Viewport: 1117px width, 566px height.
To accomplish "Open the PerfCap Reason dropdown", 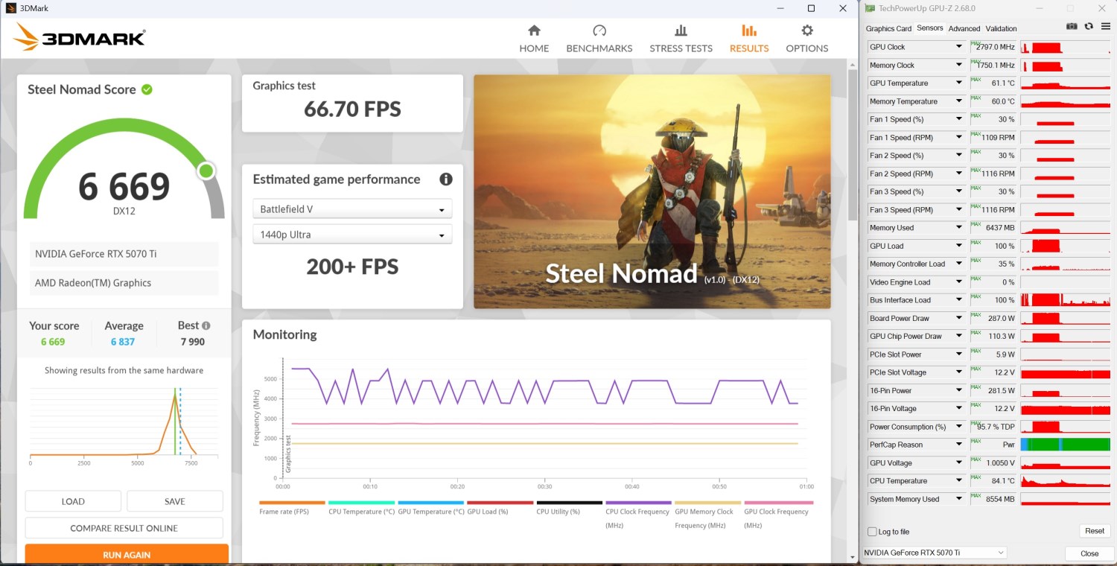I will point(959,445).
